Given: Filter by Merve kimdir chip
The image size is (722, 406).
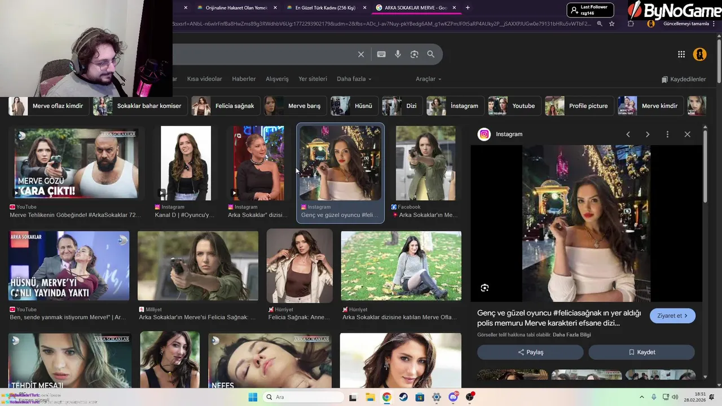Looking at the screenshot, I should click(x=650, y=106).
